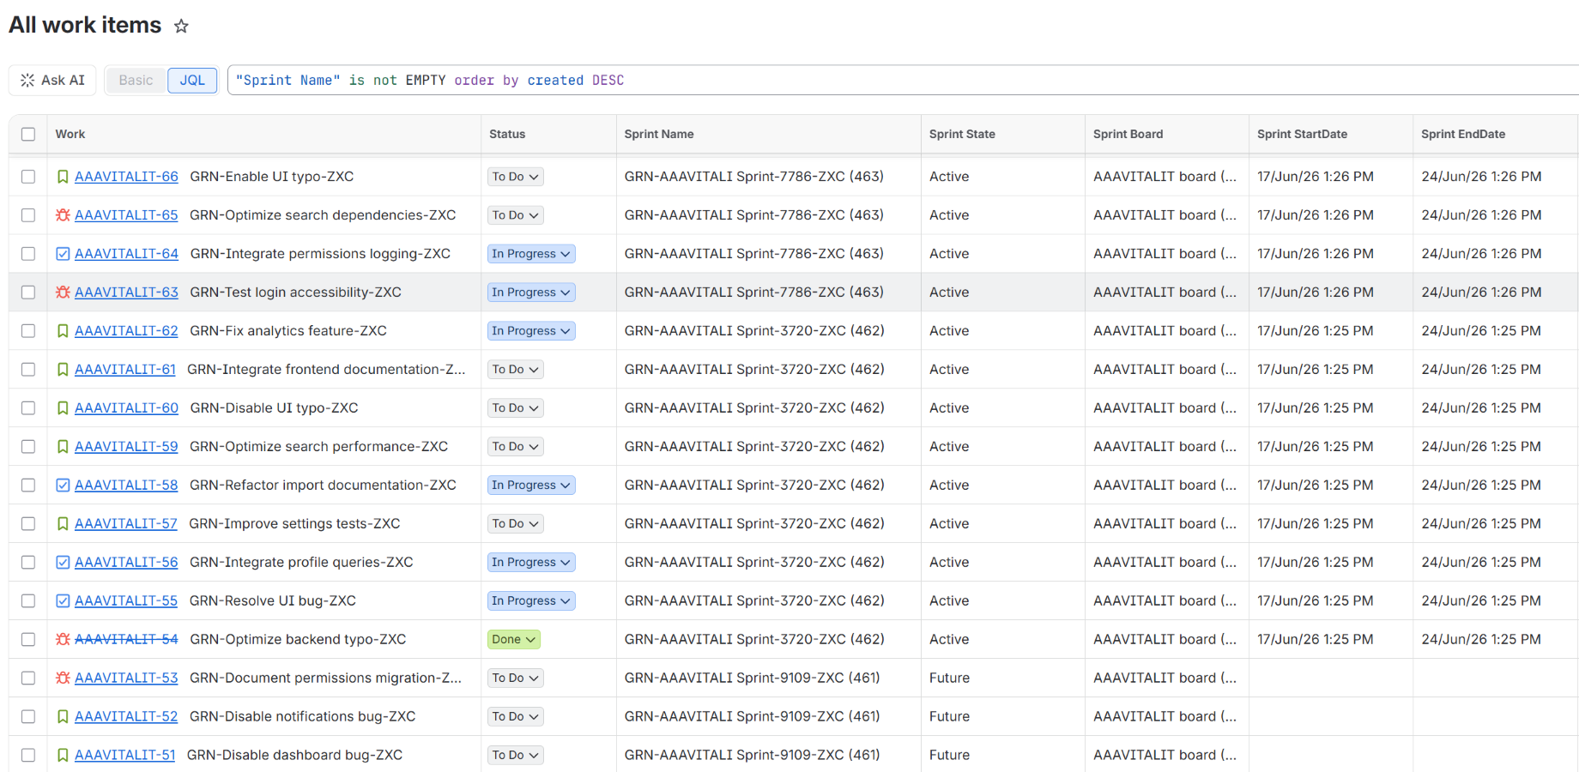
Task: Click summary GRN-Resolve UI bug-ZXC
Action: pos(273,601)
